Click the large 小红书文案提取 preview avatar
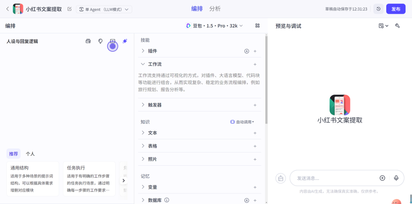 point(340,105)
